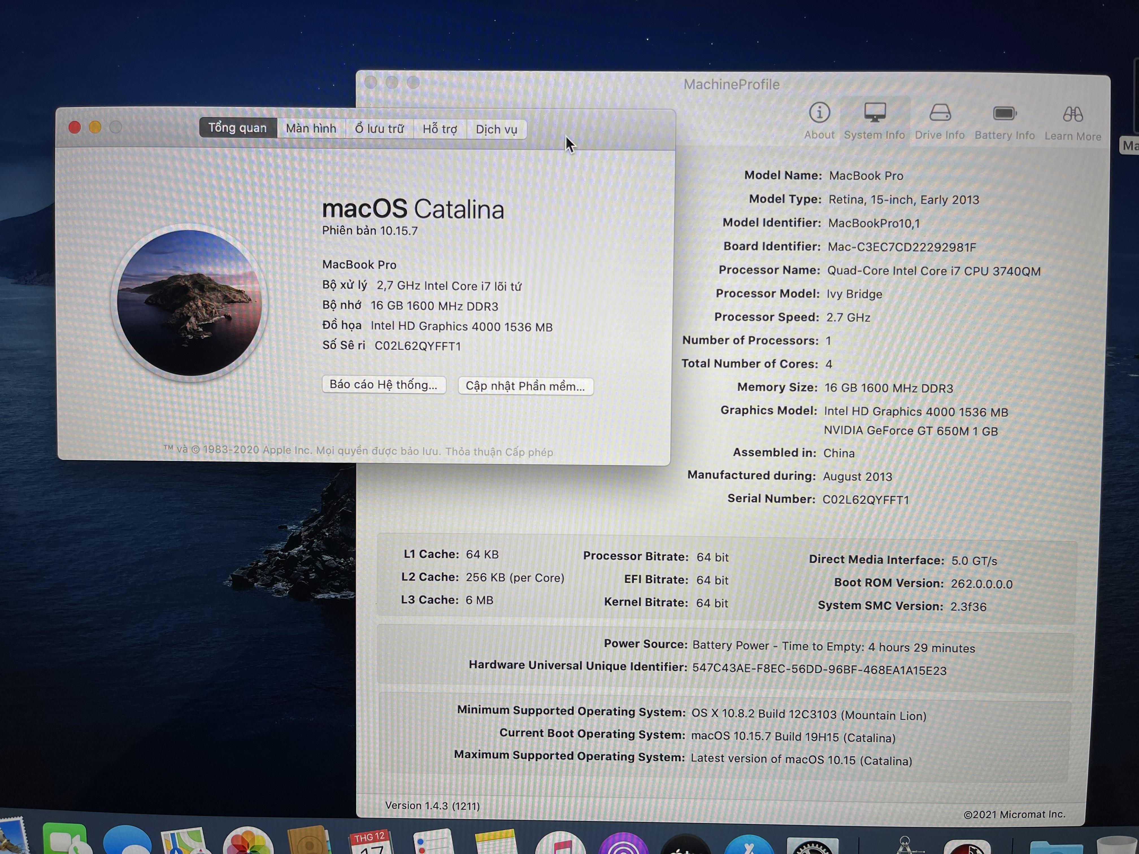Close the About This Mac window
The width and height of the screenshot is (1139, 854).
[75, 127]
